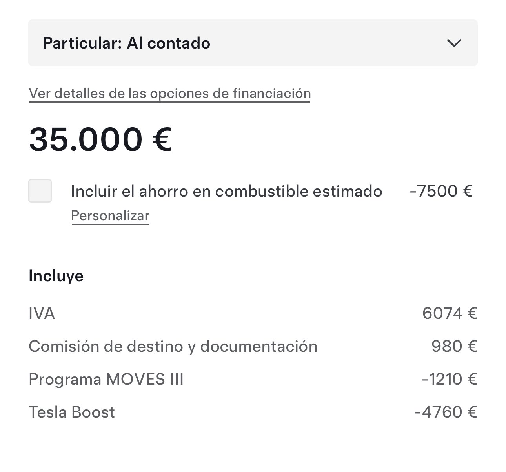Click the euro symbol in total price
This screenshot has width=506, height=472.
(x=162, y=139)
